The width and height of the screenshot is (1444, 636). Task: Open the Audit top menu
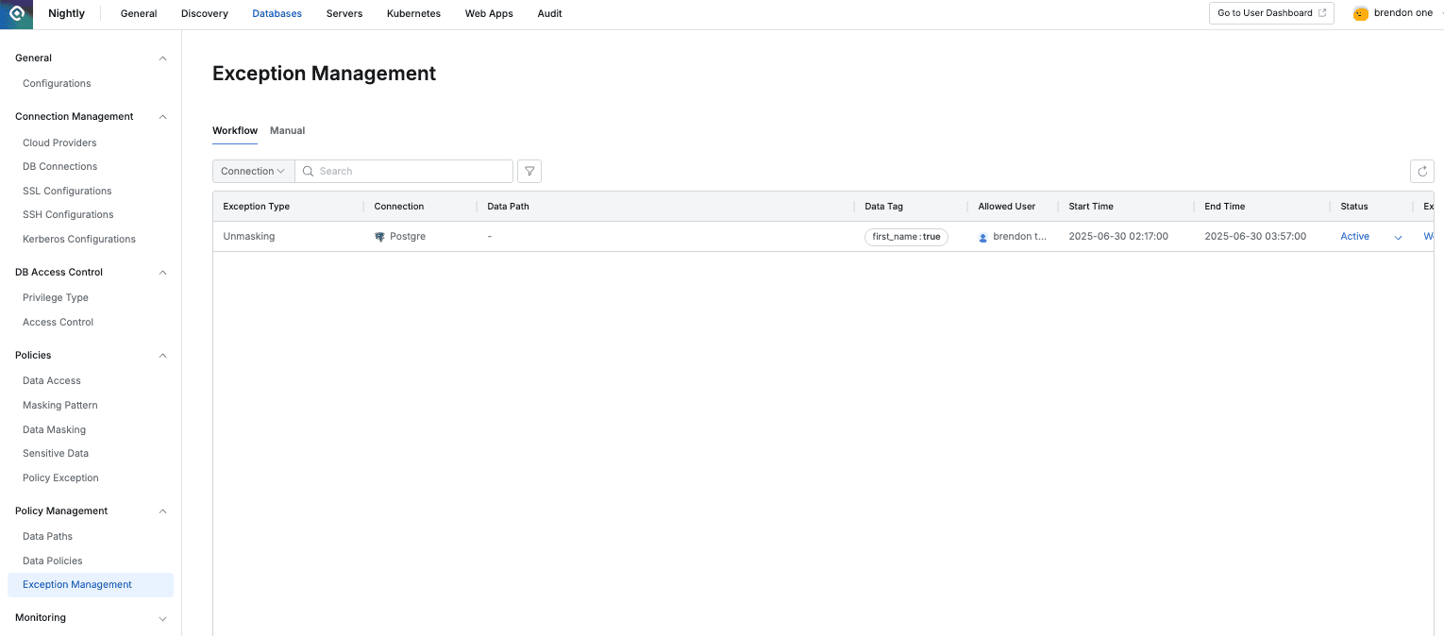pos(549,14)
